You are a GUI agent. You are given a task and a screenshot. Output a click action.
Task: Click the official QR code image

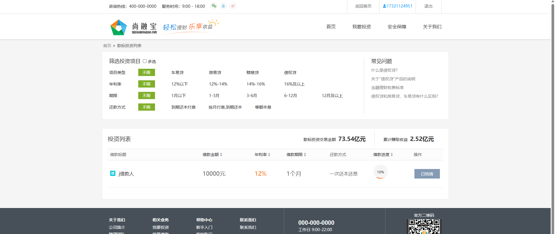(x=424, y=226)
